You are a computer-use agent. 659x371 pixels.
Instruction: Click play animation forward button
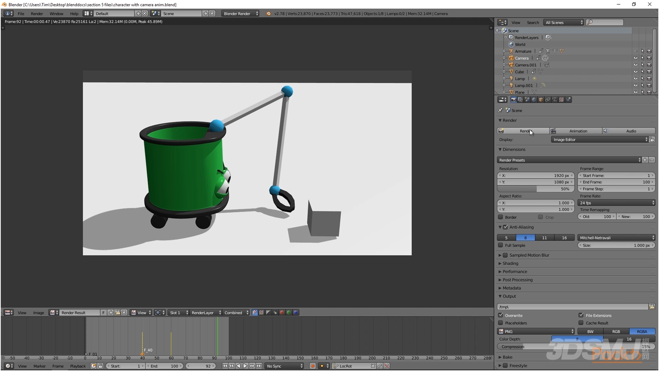(245, 366)
